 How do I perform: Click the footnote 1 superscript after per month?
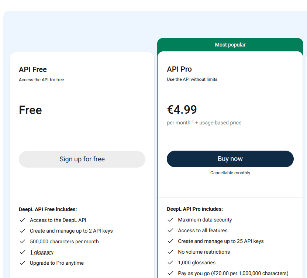[193, 121]
